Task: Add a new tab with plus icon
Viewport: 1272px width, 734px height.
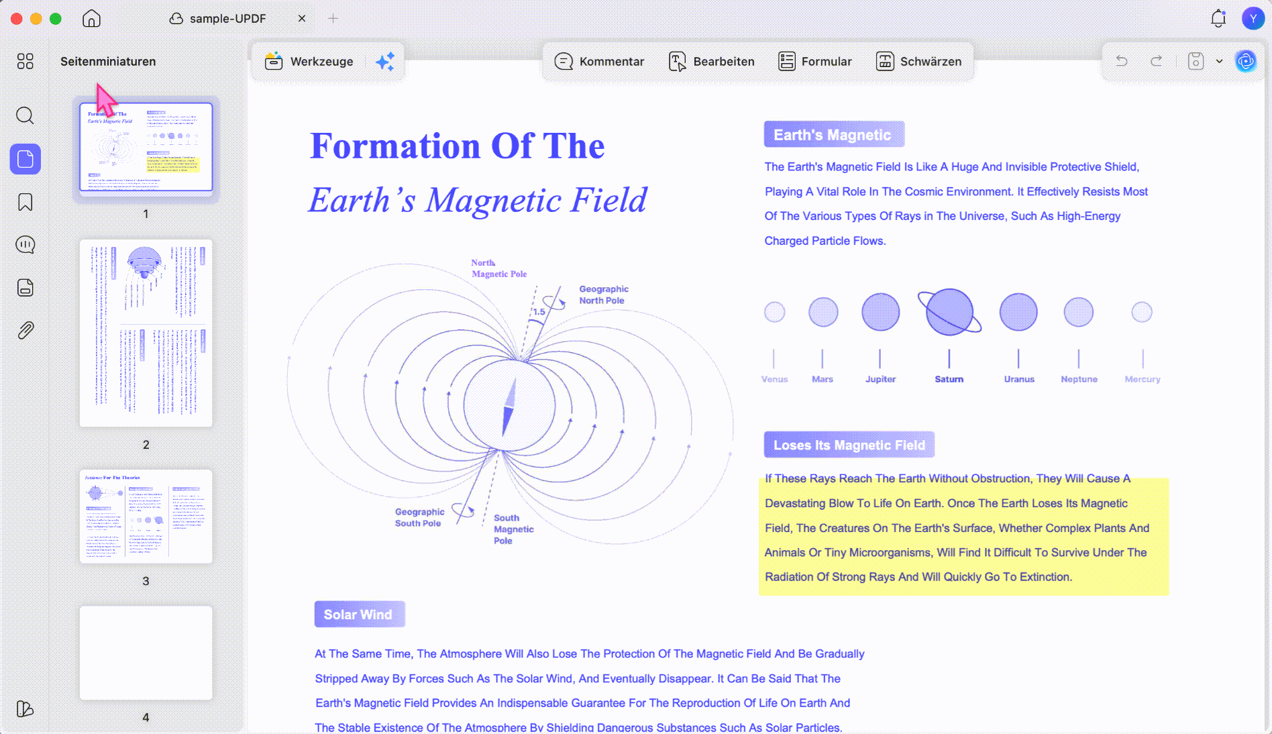Action: point(333,19)
